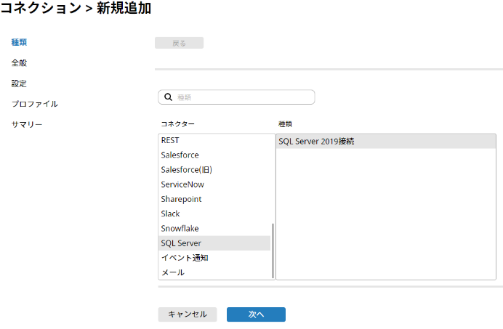
Task: Pick ServiceNow in connector list
Action: (x=182, y=184)
